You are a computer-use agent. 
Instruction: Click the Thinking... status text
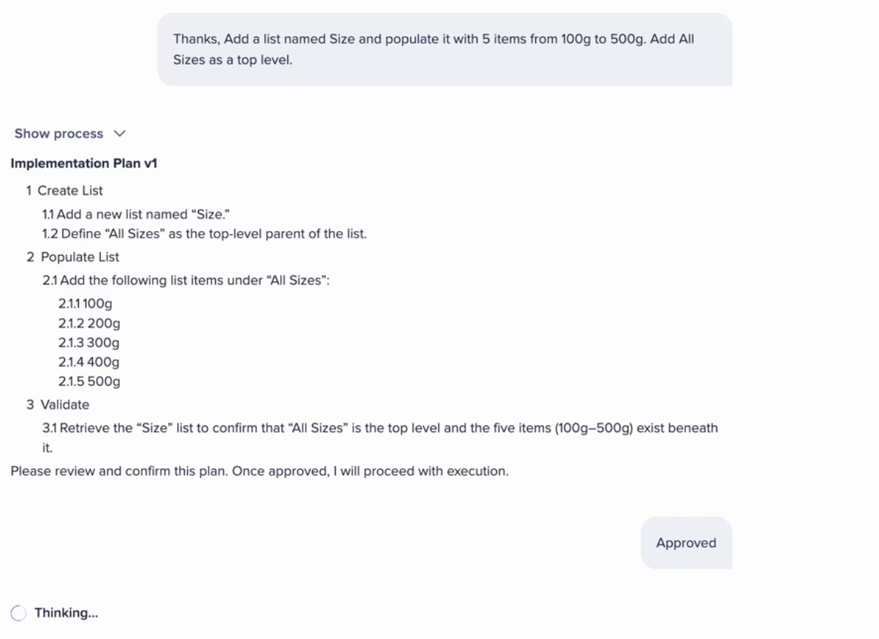coord(66,613)
